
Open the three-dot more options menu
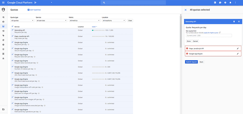pos(236,3)
